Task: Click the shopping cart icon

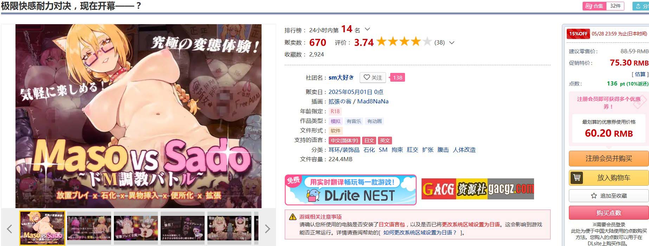Action: [x=577, y=178]
